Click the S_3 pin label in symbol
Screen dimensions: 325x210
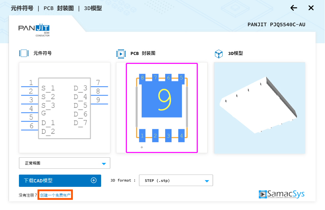(x=48, y=106)
